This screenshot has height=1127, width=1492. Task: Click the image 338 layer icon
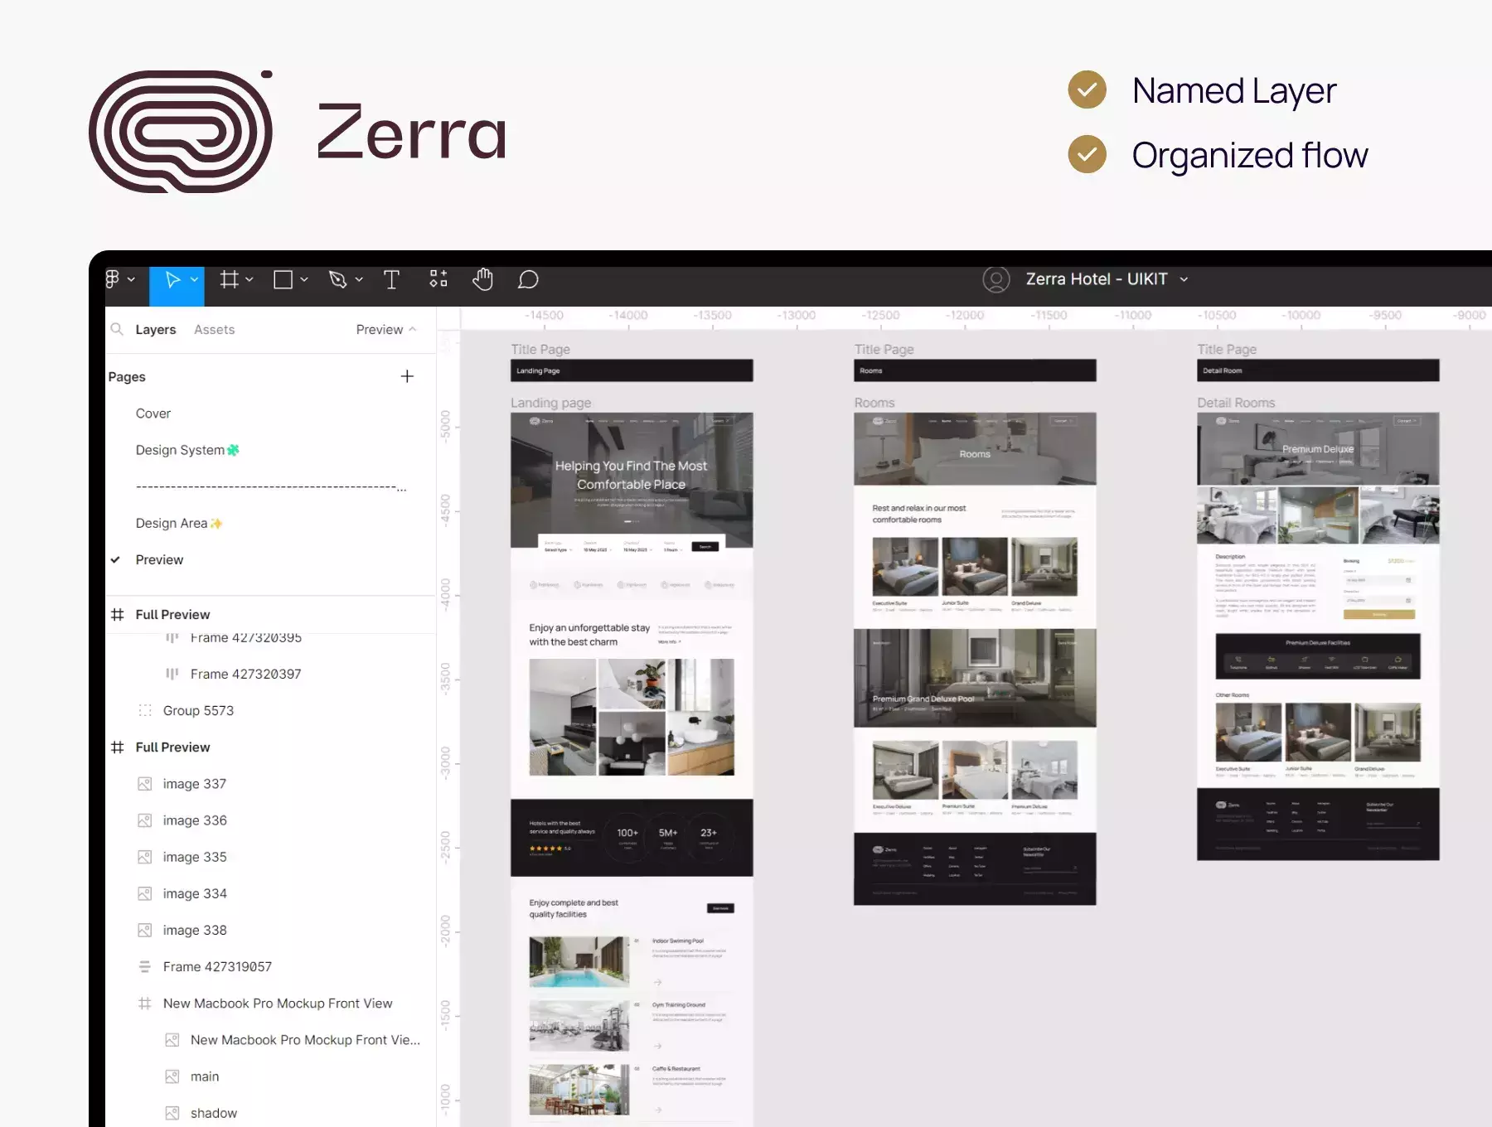click(x=145, y=930)
